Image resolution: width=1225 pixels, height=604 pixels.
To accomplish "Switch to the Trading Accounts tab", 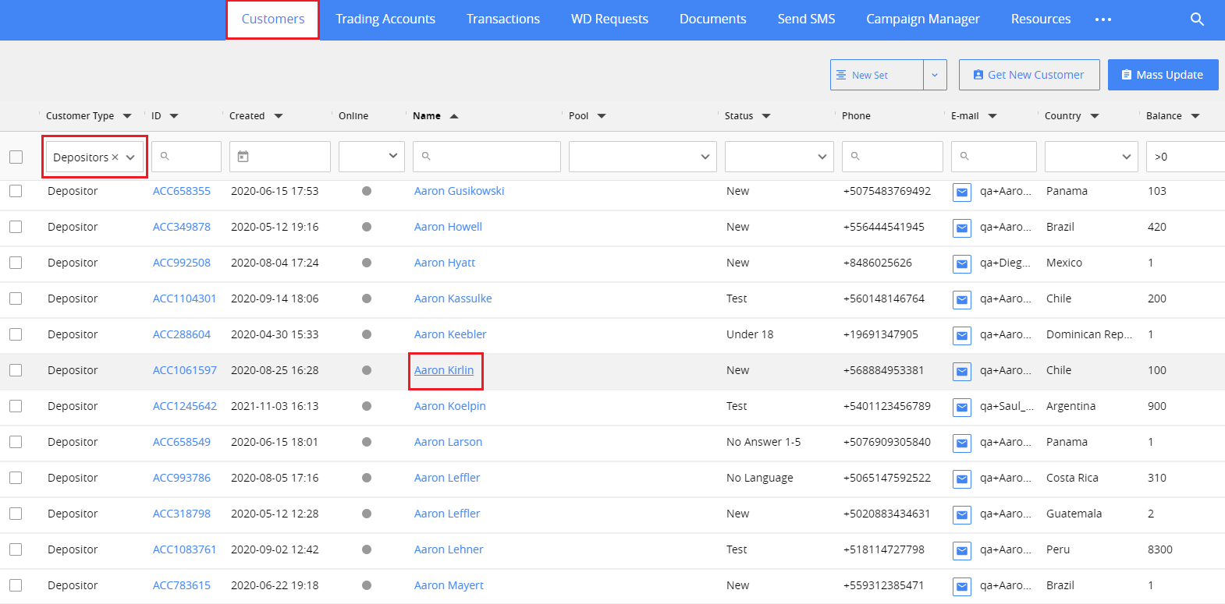I will (x=385, y=19).
